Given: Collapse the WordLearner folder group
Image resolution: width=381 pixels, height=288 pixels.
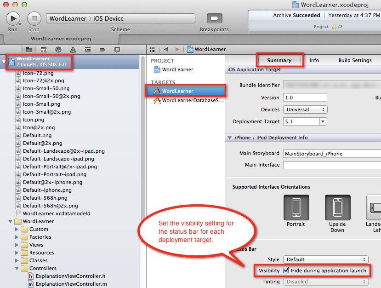Looking at the screenshot, I should point(10,222).
